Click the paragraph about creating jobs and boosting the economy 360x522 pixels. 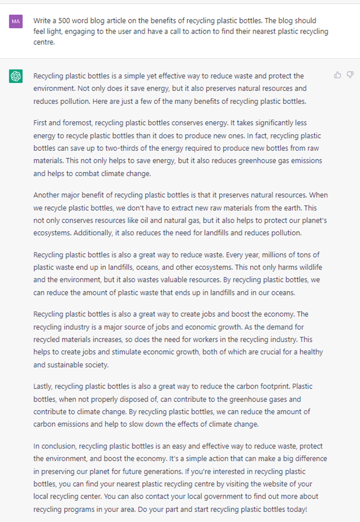tap(178, 340)
